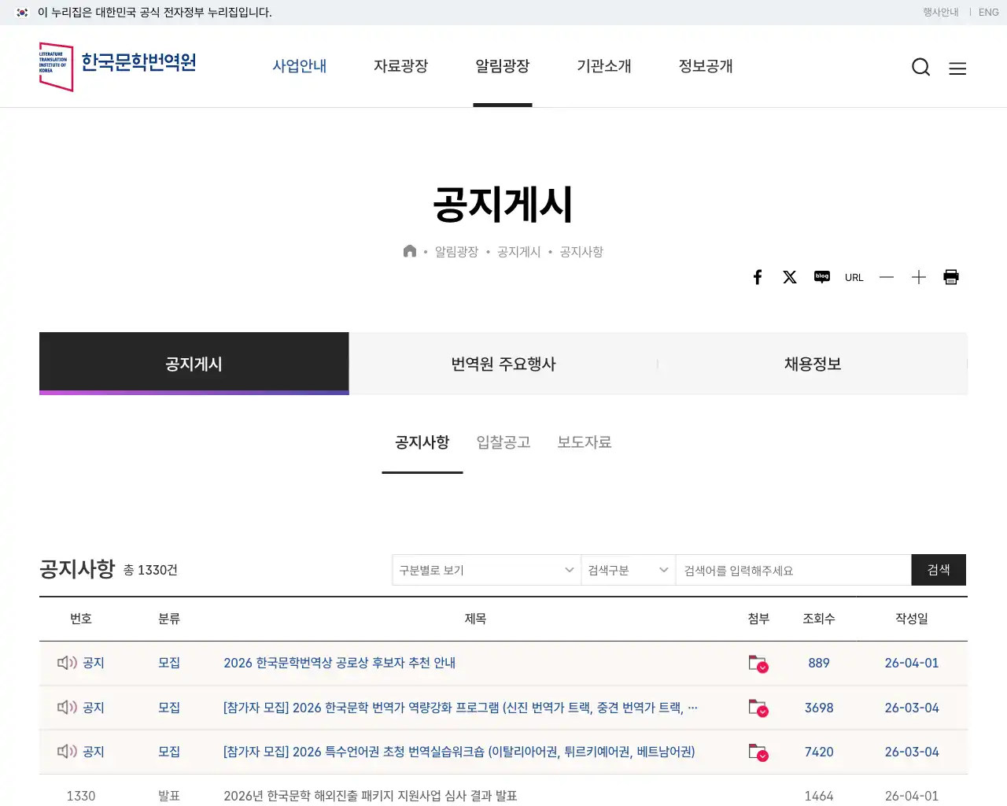
Task: Switch to the 채용정보 tab
Action: click(813, 364)
